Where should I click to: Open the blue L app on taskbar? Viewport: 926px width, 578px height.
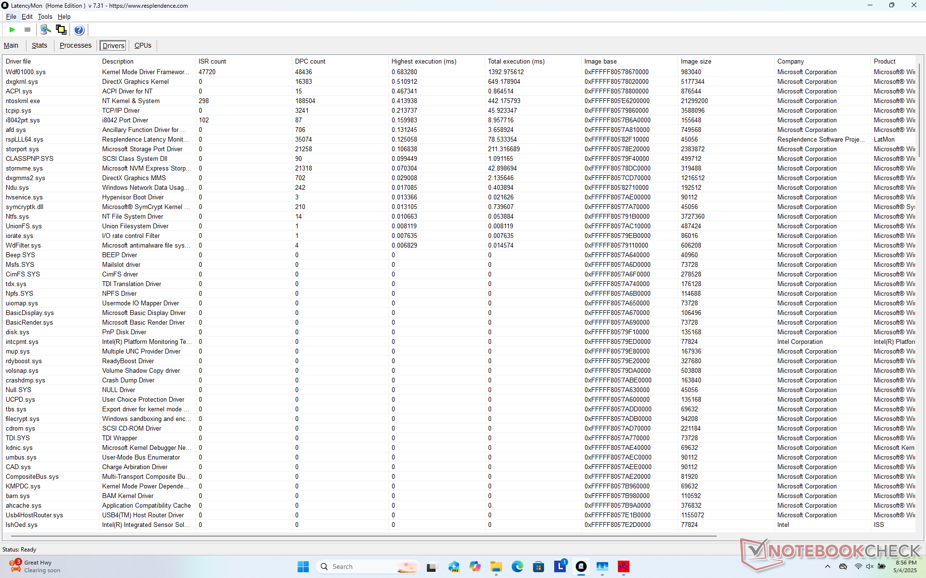[560, 566]
